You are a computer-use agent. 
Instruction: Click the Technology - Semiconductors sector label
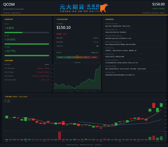tap(12, 13)
